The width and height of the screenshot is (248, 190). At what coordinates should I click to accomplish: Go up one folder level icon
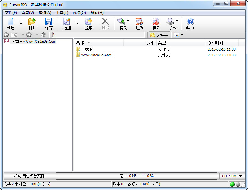43,35
